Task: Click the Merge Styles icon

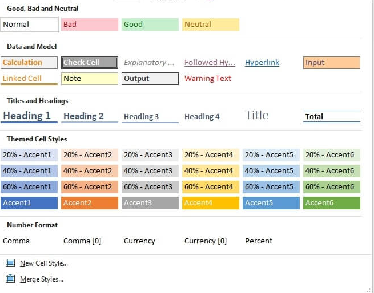Action: 10,279
